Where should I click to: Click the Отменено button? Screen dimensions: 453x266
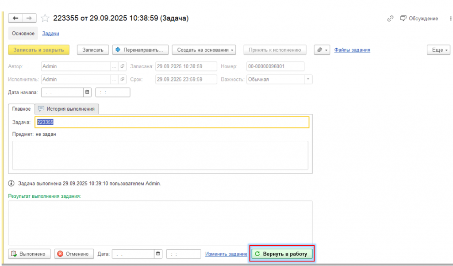point(74,254)
